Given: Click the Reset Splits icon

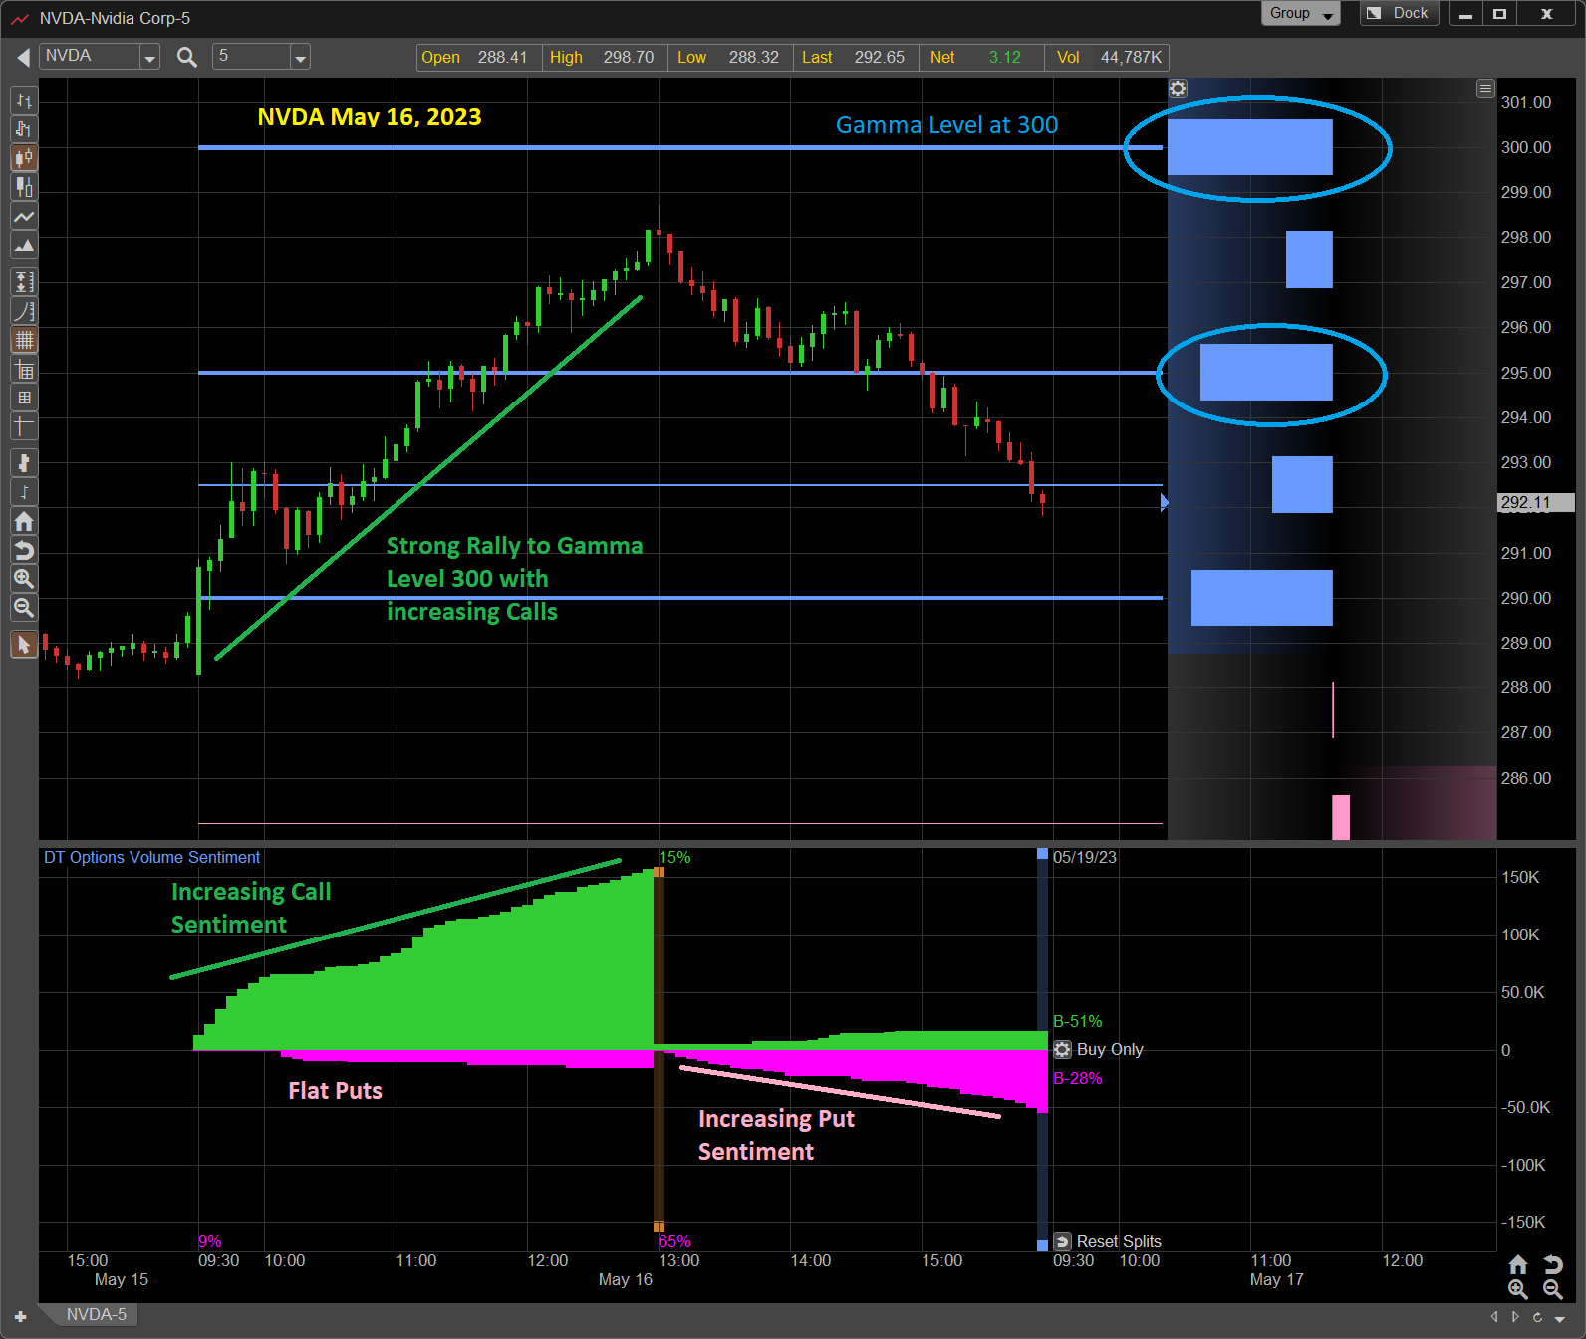Looking at the screenshot, I should pyautogui.click(x=1063, y=1241).
